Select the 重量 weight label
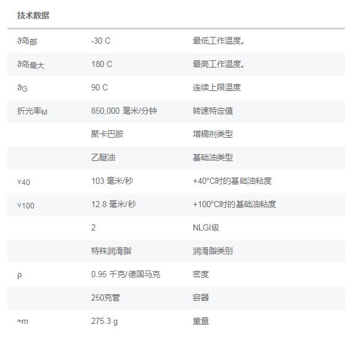 (x=201, y=321)
